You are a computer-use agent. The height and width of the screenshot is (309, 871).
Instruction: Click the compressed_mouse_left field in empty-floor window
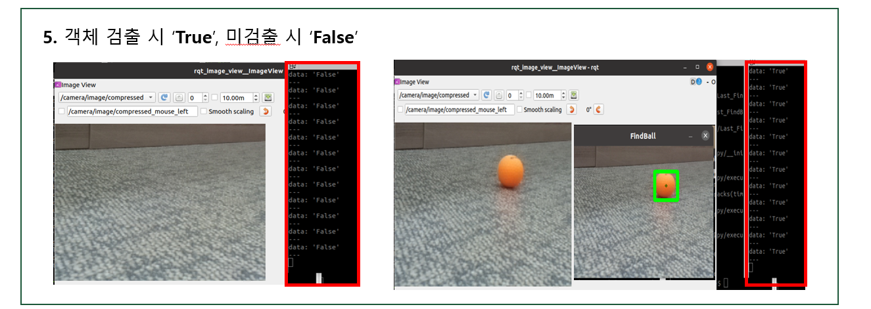tap(132, 112)
